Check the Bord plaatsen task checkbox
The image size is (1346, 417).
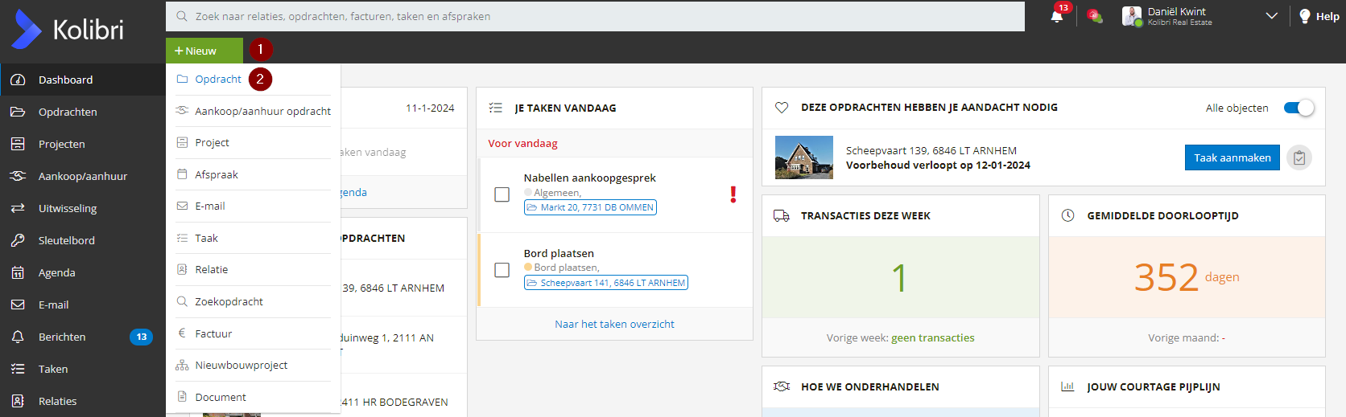[x=502, y=270]
